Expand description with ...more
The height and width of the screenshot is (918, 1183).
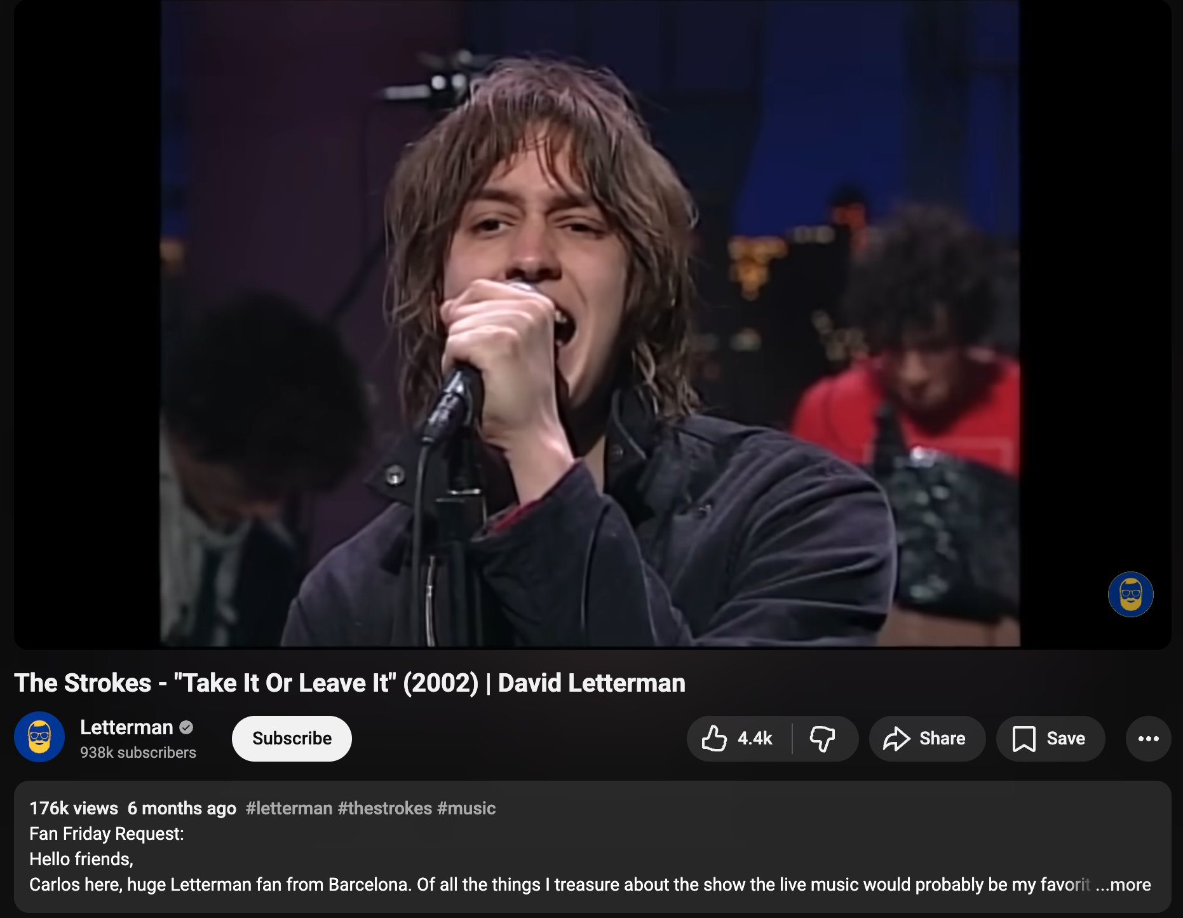pyautogui.click(x=1123, y=884)
